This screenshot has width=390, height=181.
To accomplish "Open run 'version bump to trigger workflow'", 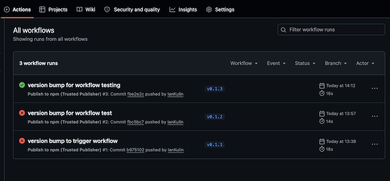I will coord(73,141).
